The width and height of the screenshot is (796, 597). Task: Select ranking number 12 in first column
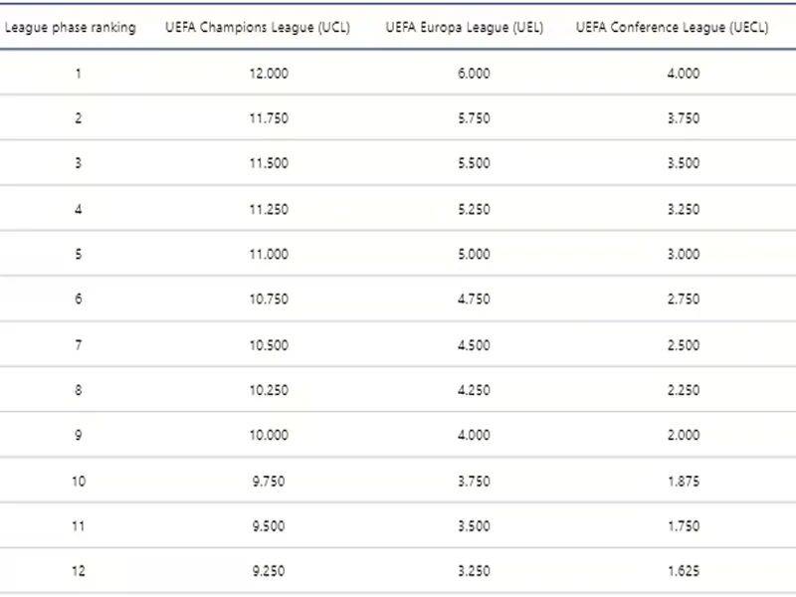tap(79, 572)
